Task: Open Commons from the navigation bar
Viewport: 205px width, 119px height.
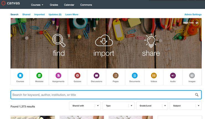Action: click(86, 5)
